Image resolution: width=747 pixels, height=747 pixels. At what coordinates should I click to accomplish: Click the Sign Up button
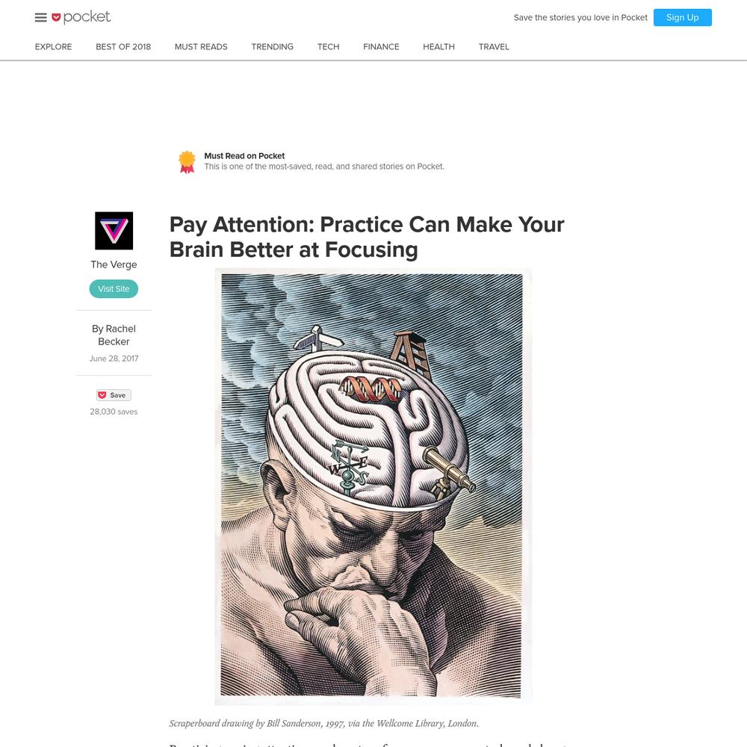(x=682, y=18)
